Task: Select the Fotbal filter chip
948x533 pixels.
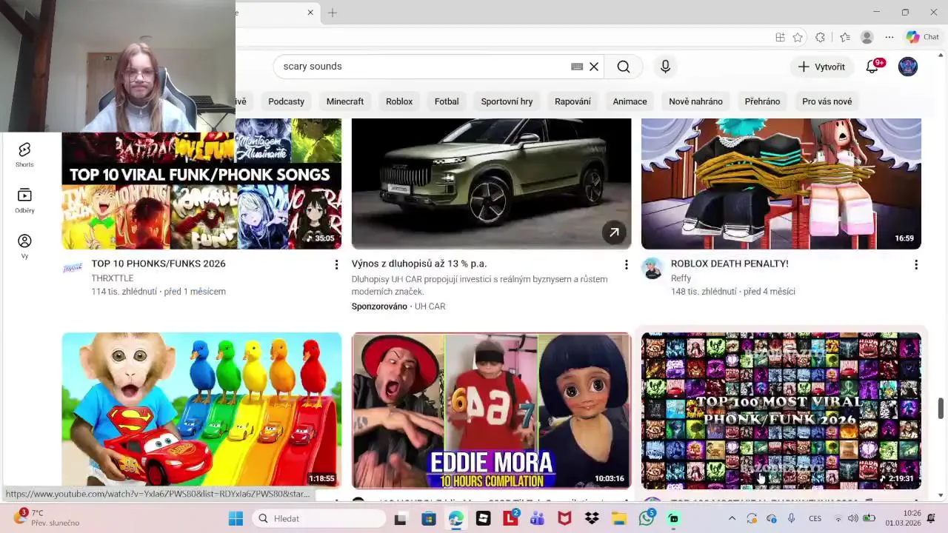Action: click(x=447, y=101)
